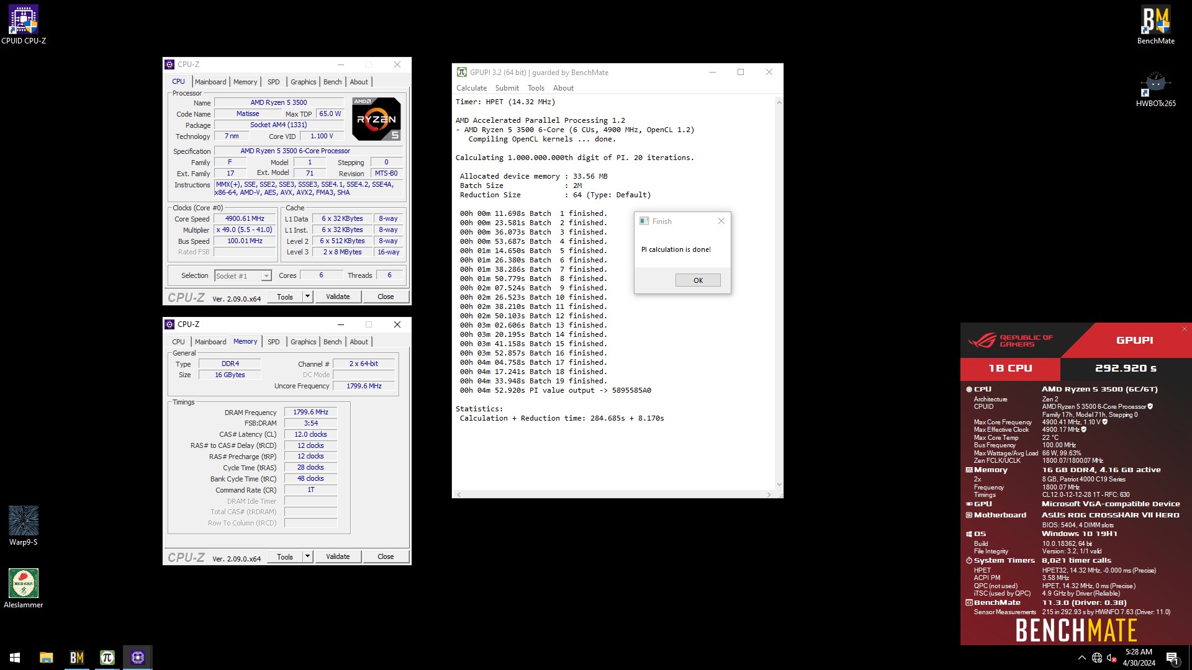The height and width of the screenshot is (670, 1192).
Task: Click GPUPI vertical scrollbar up arrow
Action: pos(779,102)
